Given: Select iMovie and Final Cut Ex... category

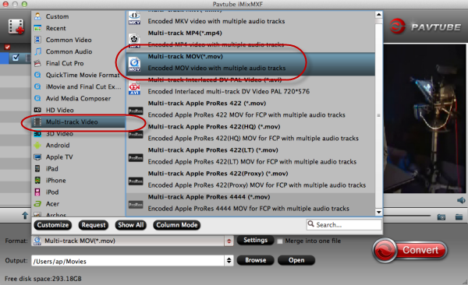Looking at the screenshot, I should [x=78, y=86].
